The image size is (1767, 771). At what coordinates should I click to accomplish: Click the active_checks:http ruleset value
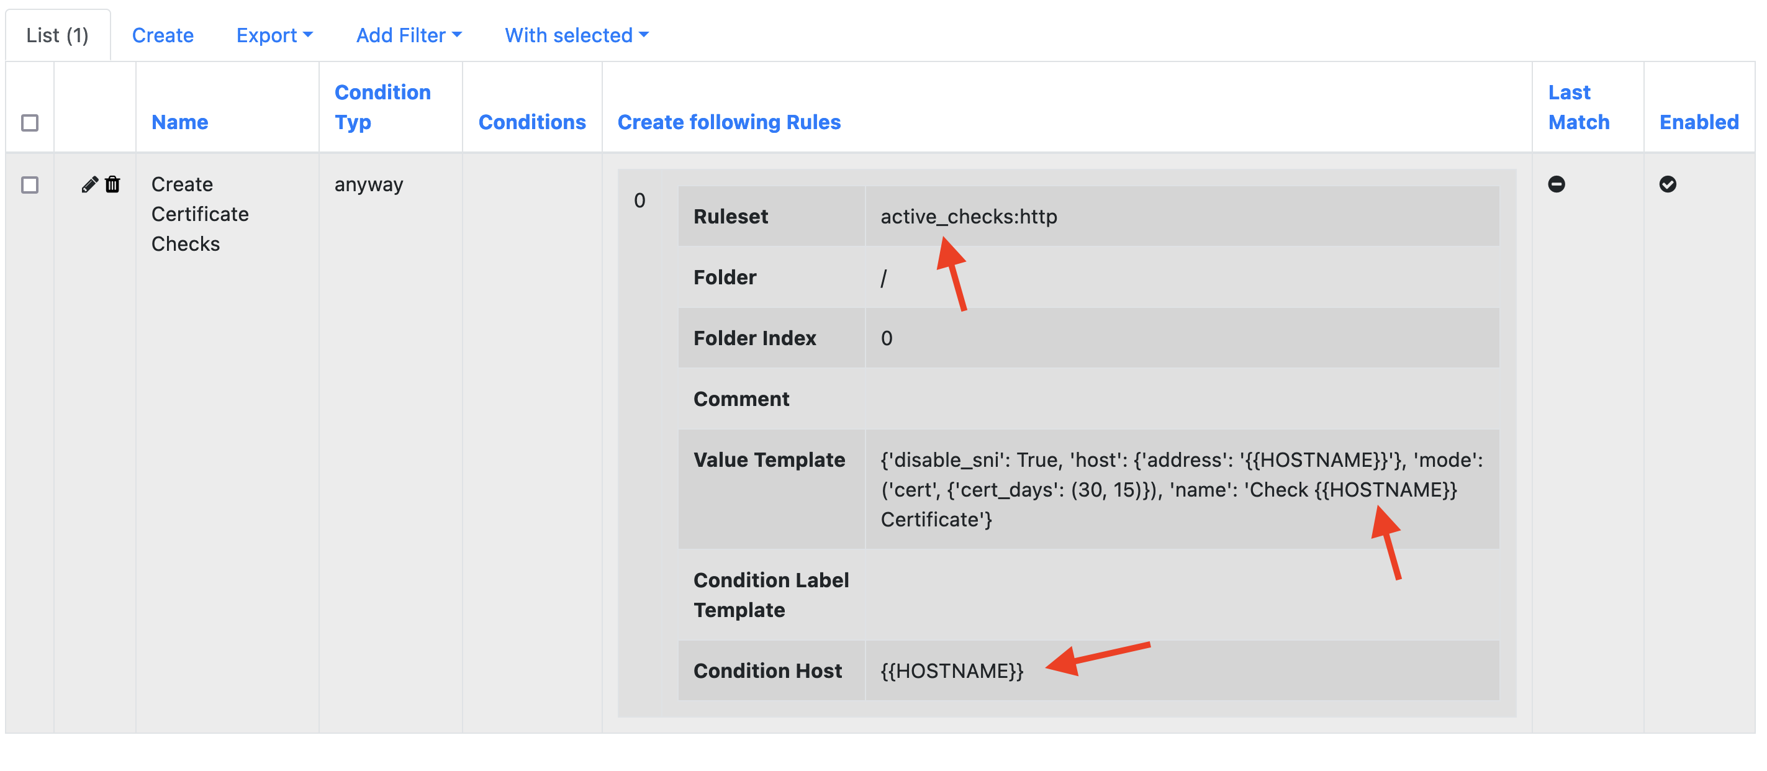tap(968, 217)
